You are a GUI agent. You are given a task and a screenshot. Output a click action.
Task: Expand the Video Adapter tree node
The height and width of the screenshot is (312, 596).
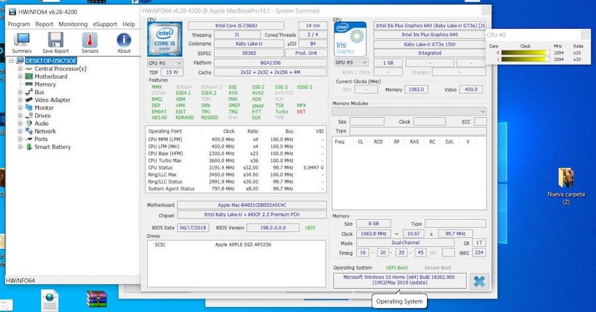click(21, 100)
